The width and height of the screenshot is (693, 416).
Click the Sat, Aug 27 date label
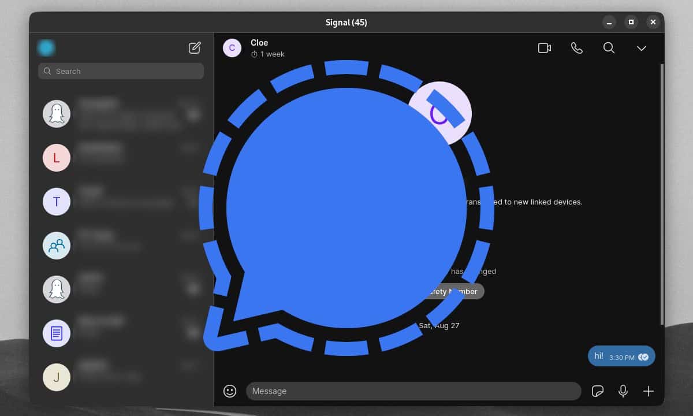pyautogui.click(x=439, y=326)
